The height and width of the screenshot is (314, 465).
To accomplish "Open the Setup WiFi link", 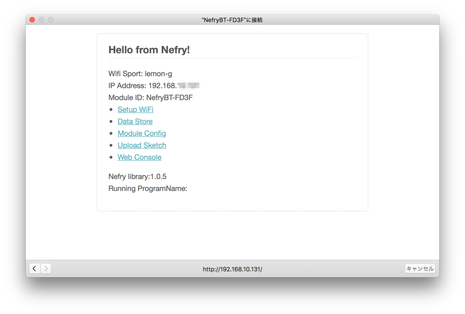I will coord(135,110).
